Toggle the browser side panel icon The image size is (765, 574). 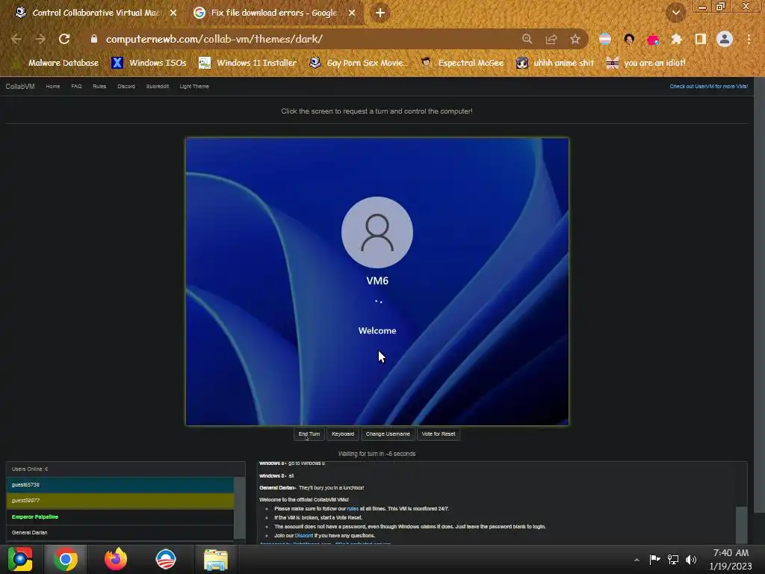[701, 39]
